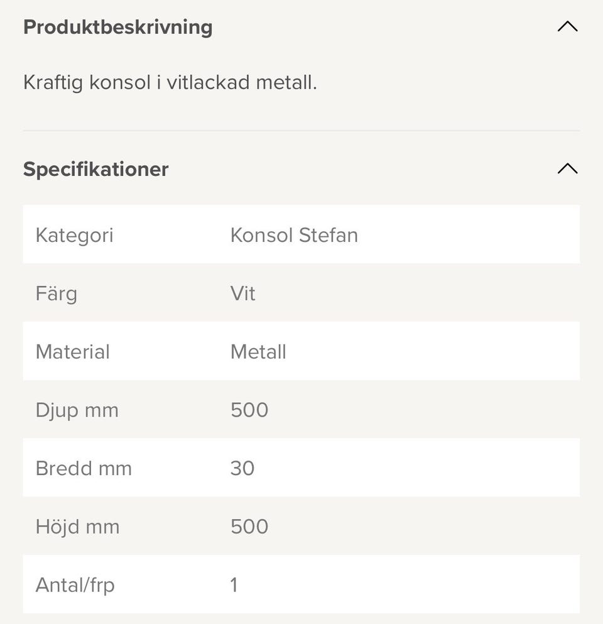603x624 pixels.
Task: Click the Produktbeskrivning heading
Action: coord(118,28)
